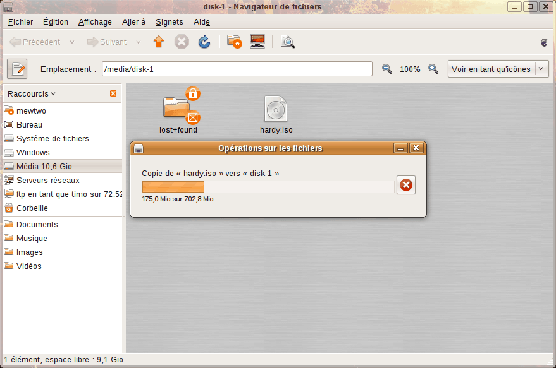Open Précédent history dropdown arrow

click(72, 42)
